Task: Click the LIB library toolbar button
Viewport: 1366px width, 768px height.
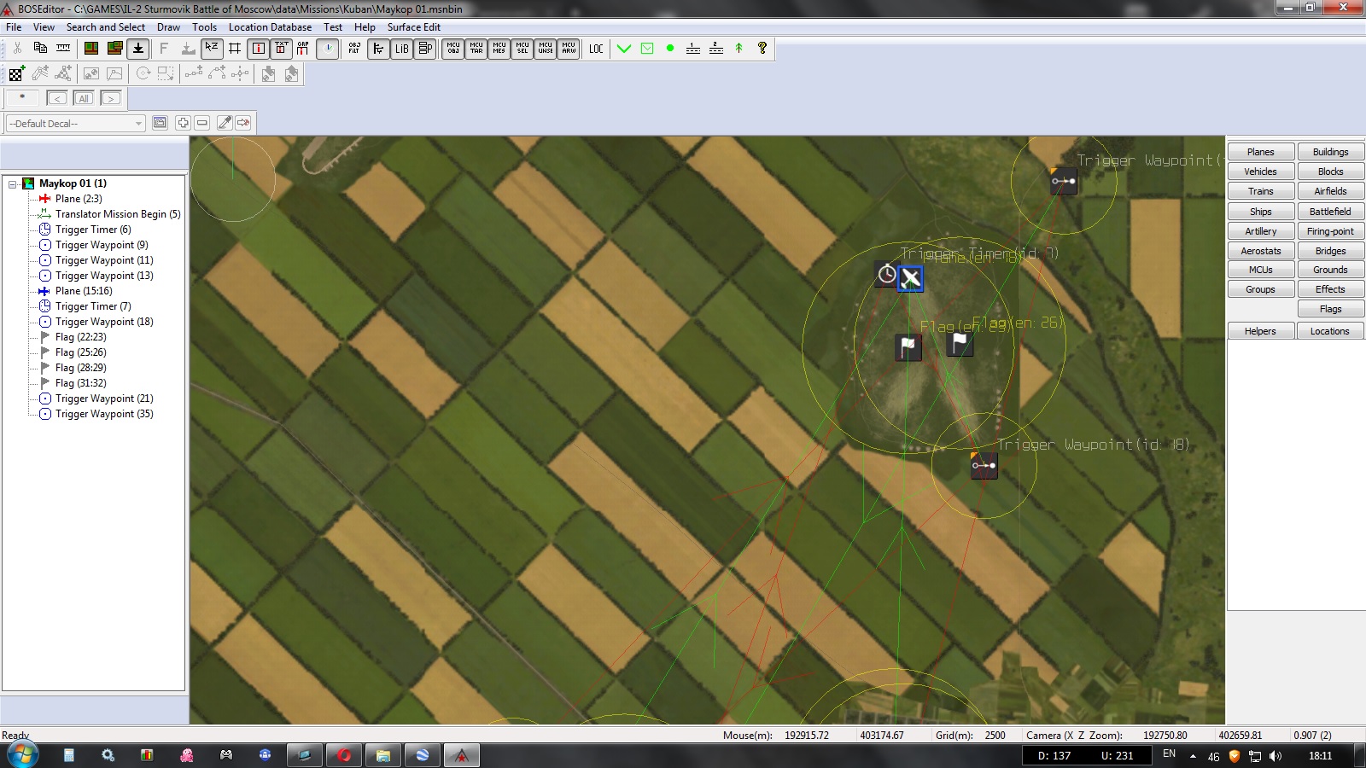Action: coord(401,49)
